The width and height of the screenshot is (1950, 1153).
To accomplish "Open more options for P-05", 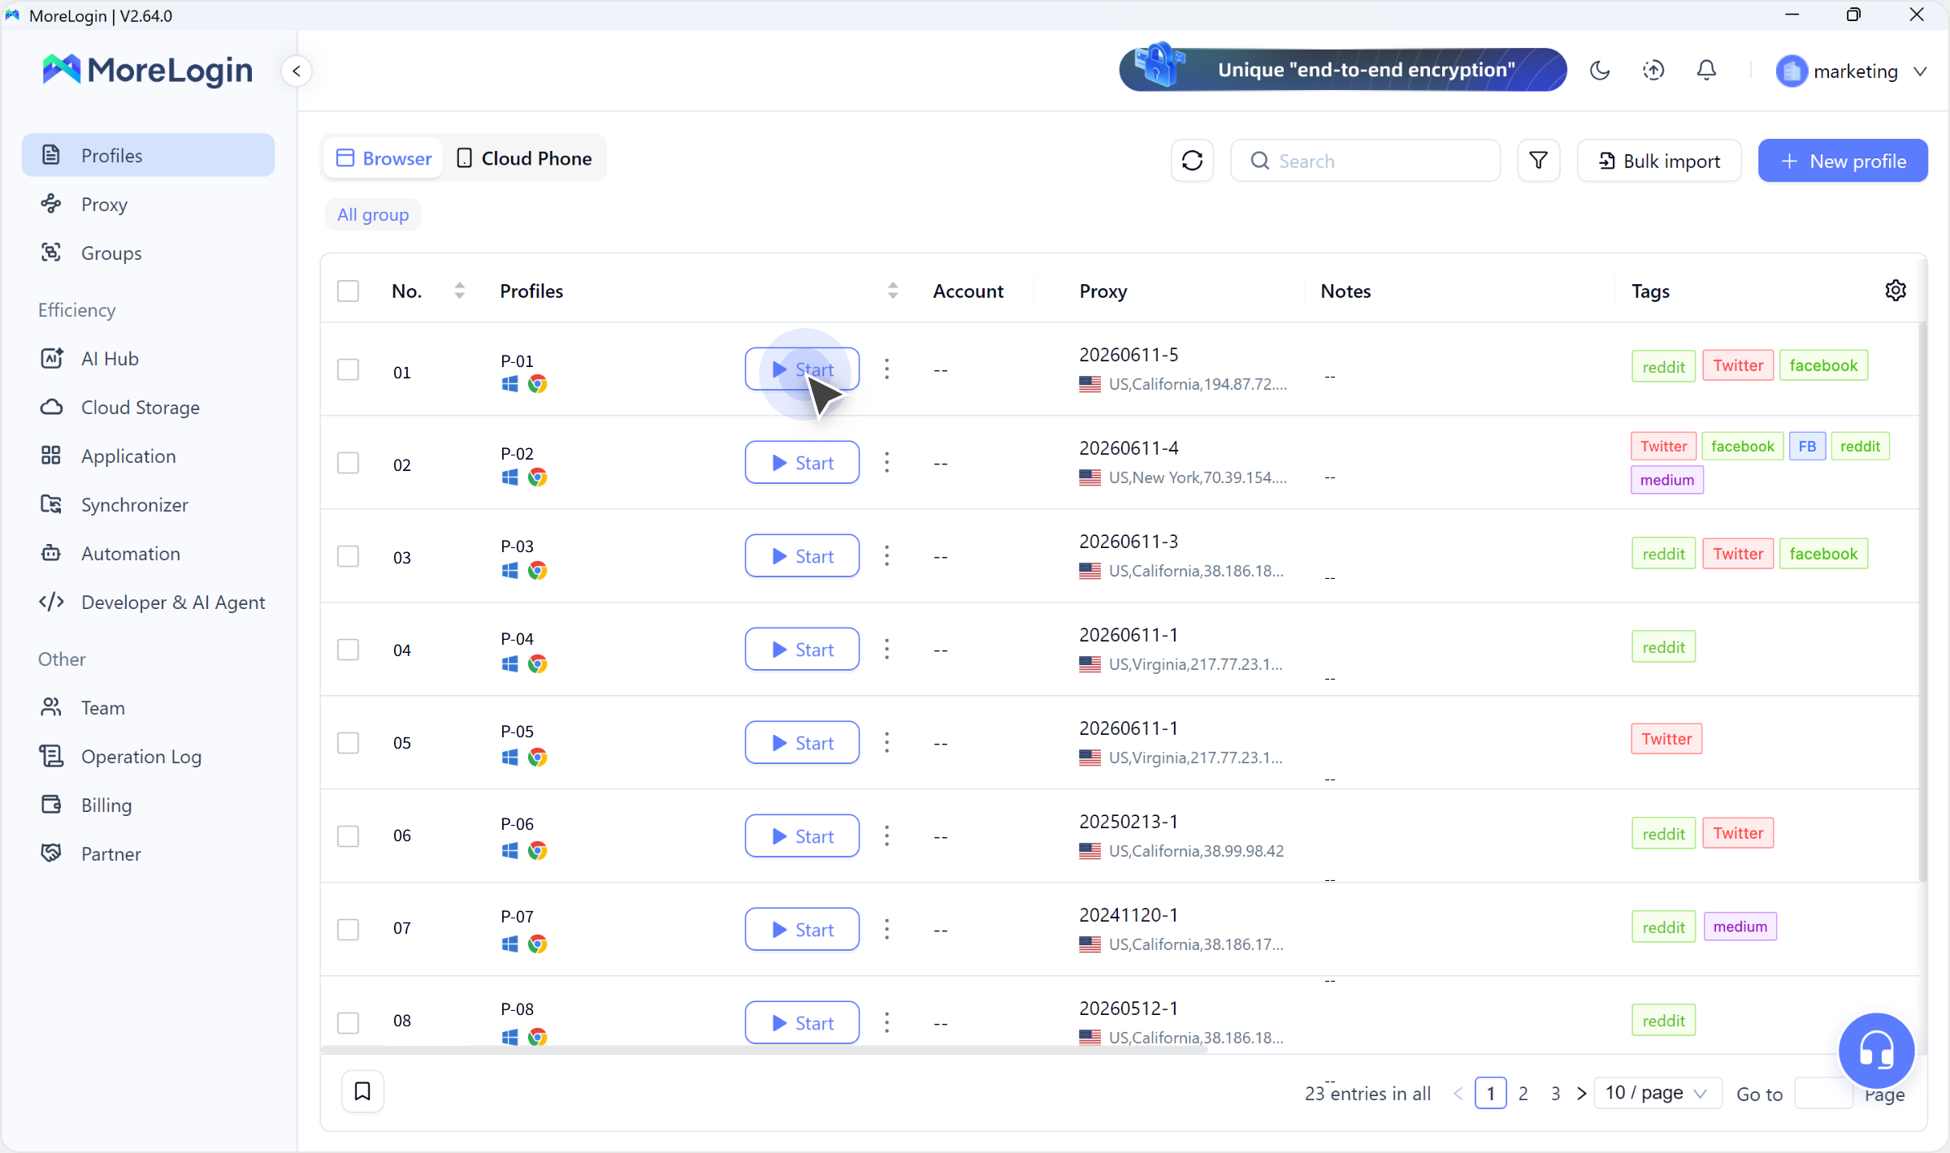I will click(886, 743).
